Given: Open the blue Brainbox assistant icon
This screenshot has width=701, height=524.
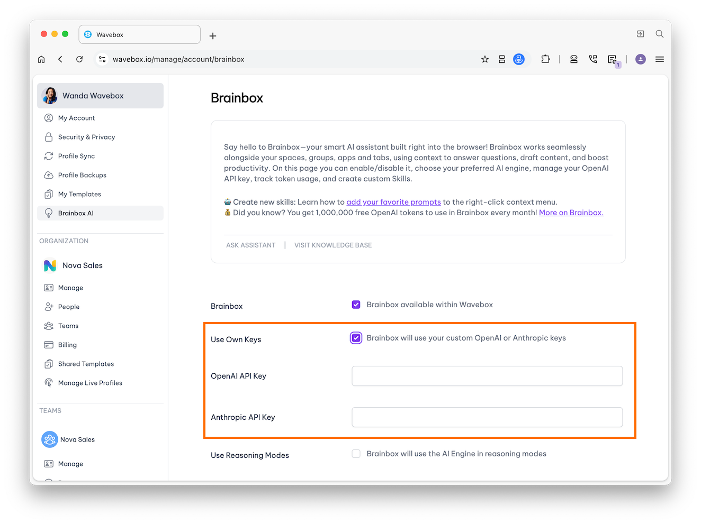Looking at the screenshot, I should coord(519,59).
